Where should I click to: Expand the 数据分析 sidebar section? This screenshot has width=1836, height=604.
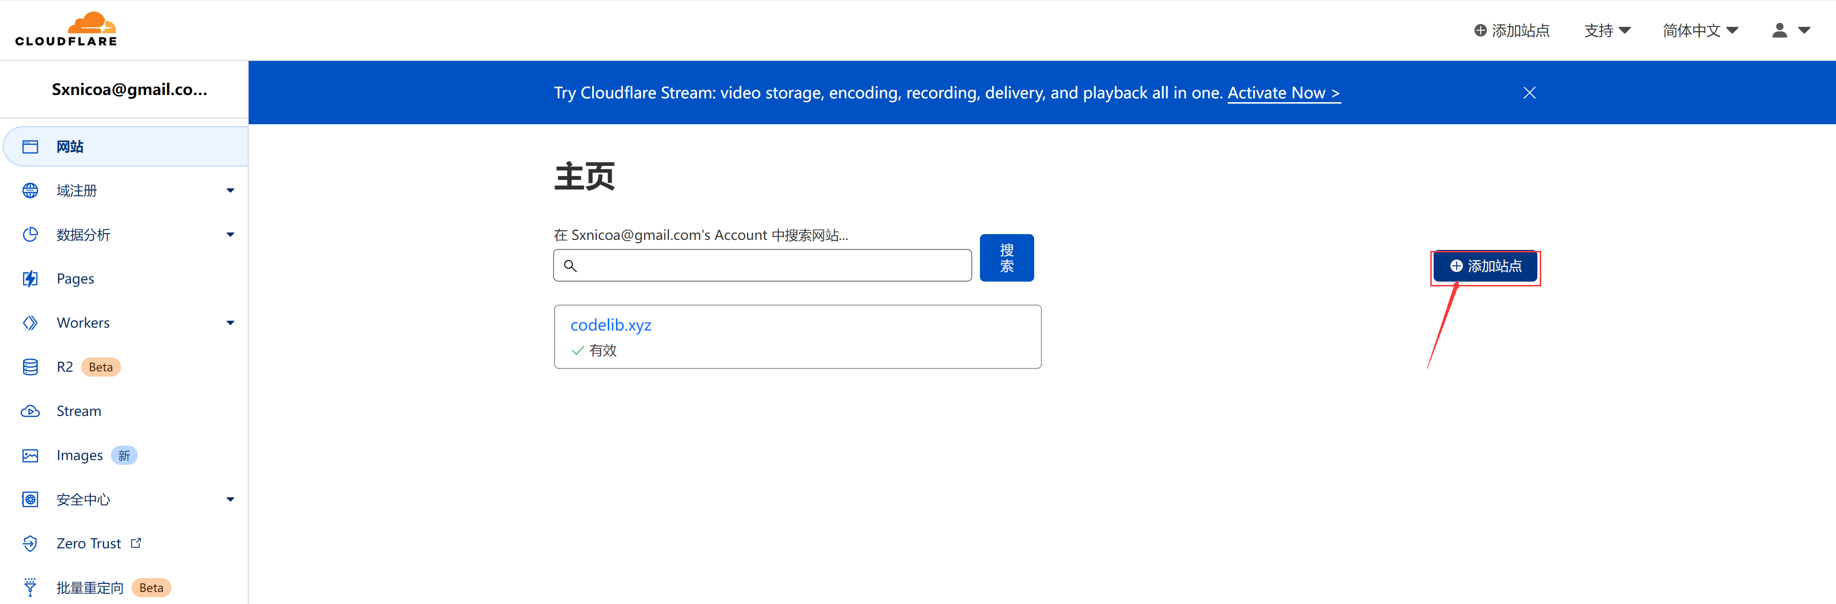pyautogui.click(x=230, y=234)
